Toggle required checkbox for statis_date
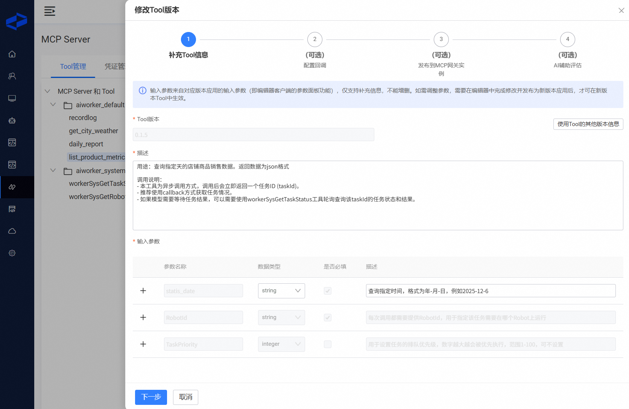The height and width of the screenshot is (409, 629). click(328, 291)
